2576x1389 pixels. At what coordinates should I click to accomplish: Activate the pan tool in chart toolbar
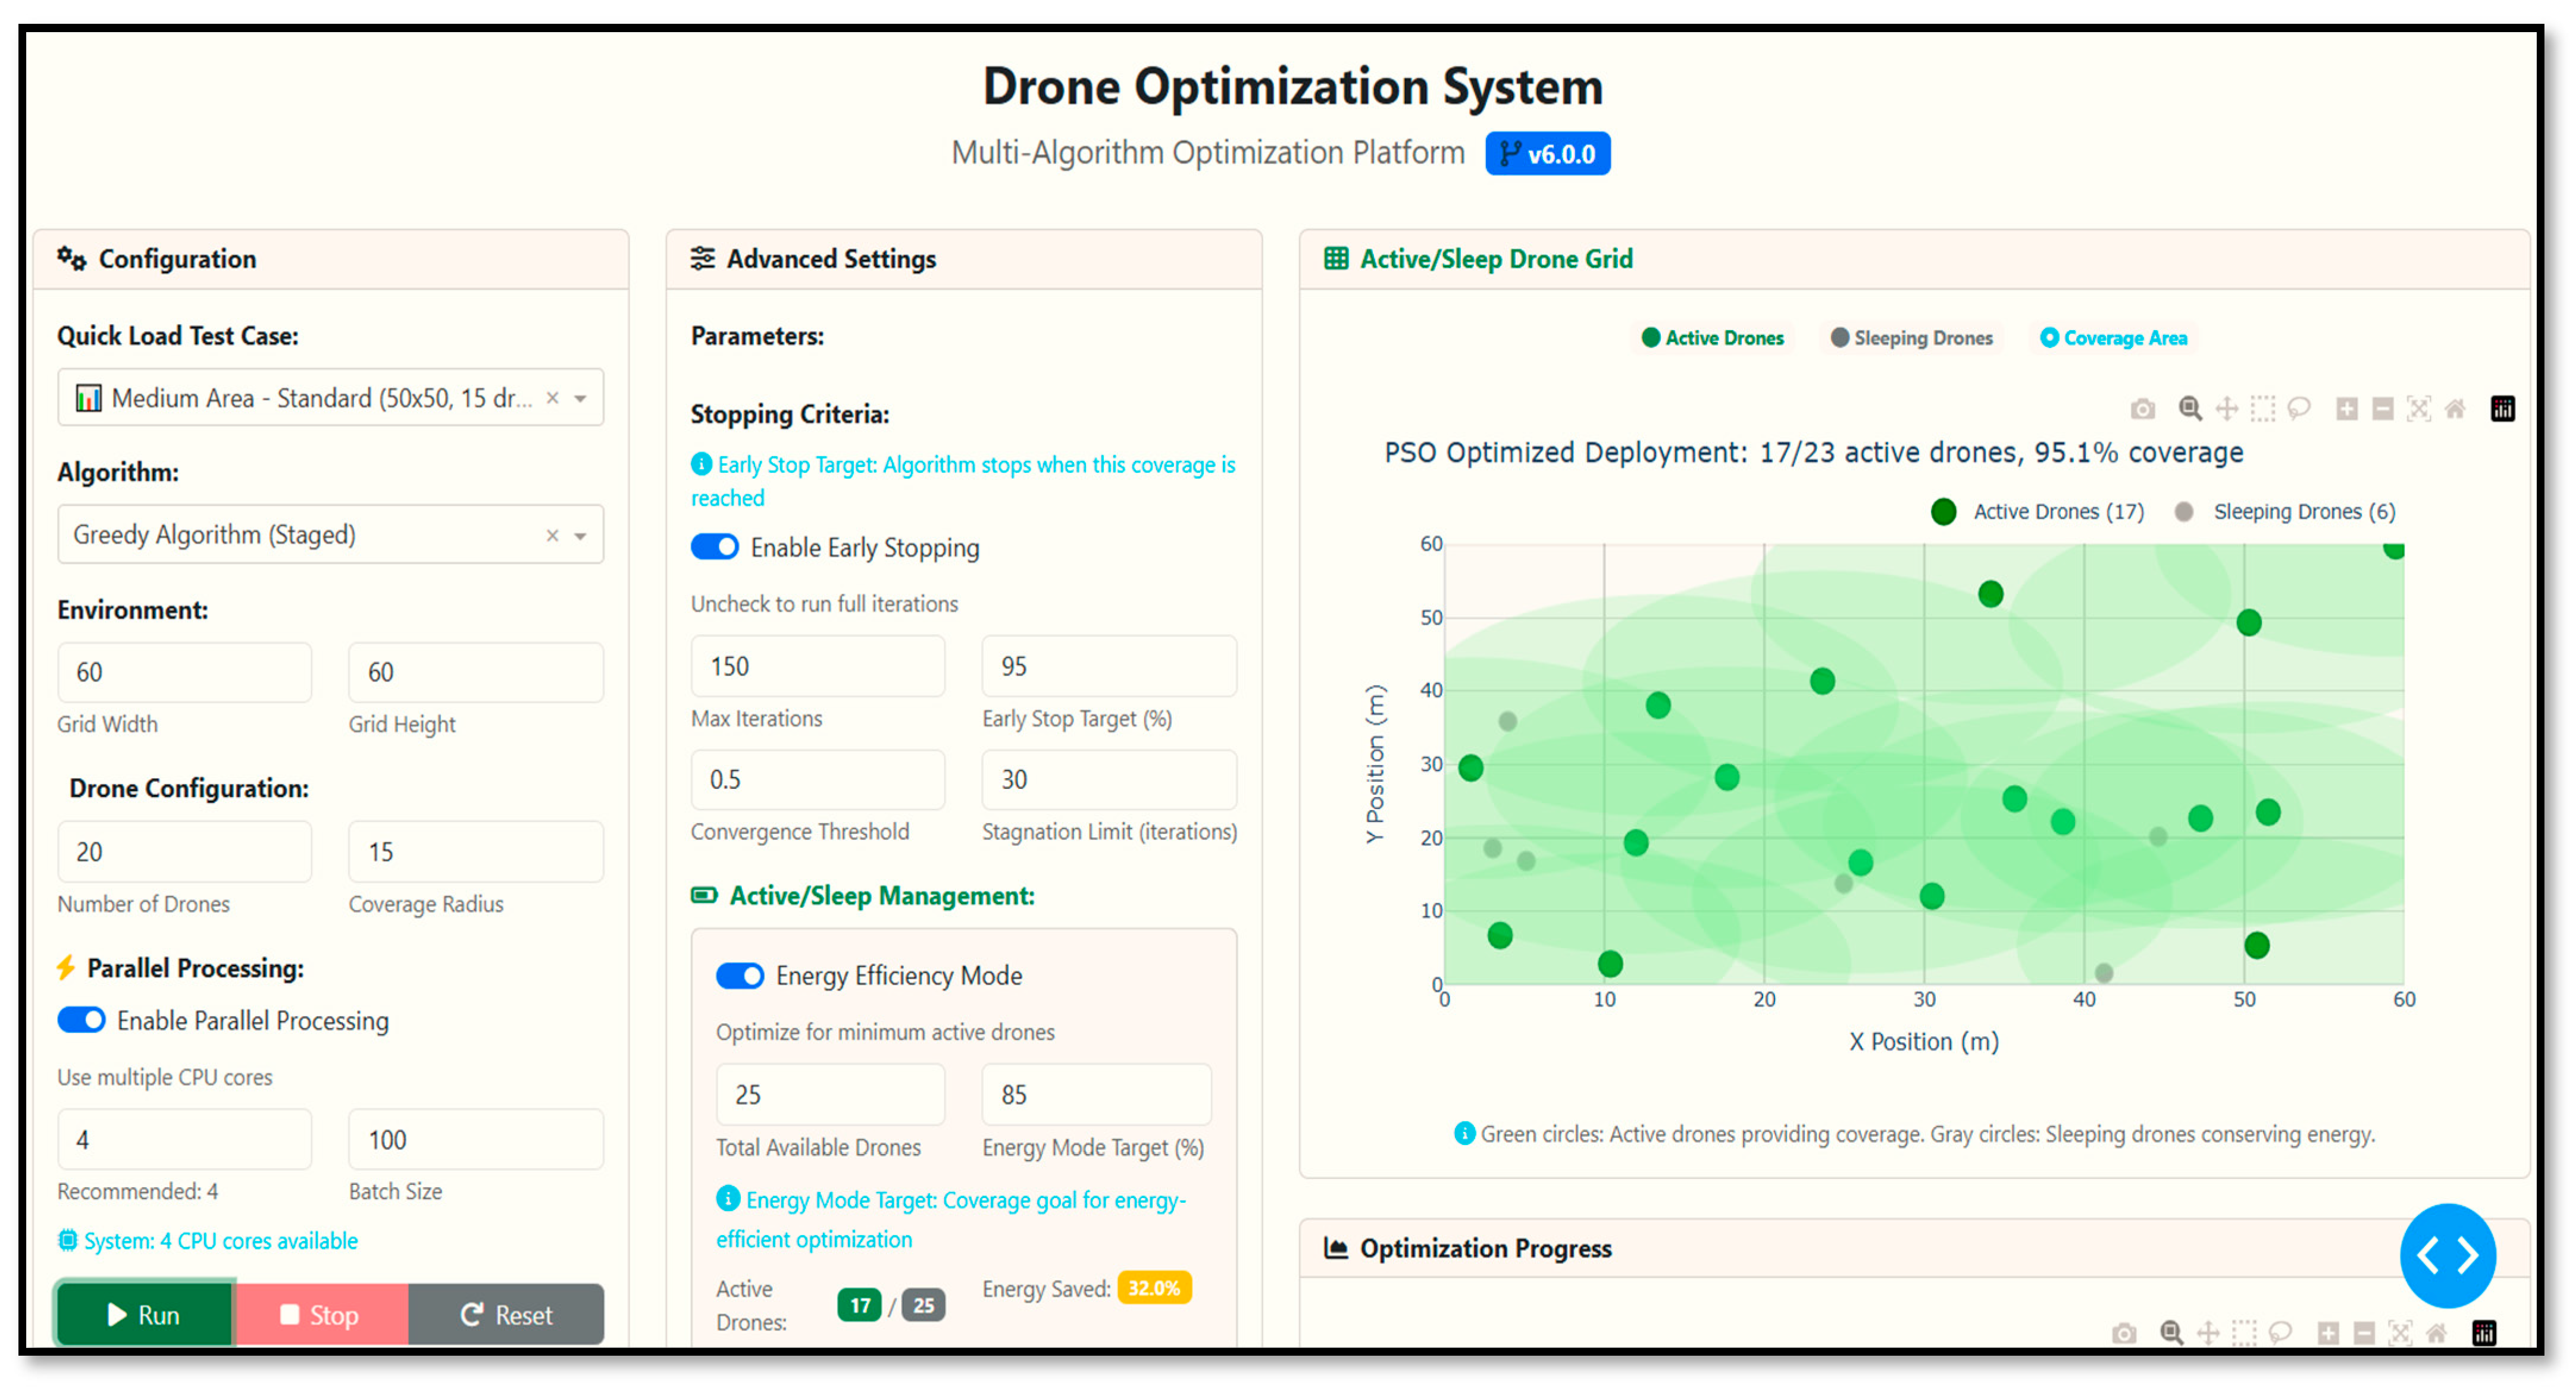click(2226, 409)
